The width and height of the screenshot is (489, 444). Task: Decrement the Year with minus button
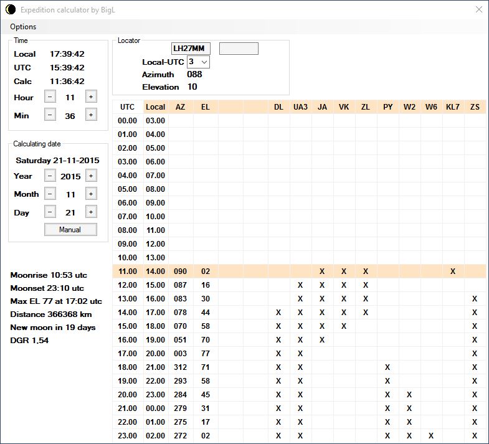(50, 176)
